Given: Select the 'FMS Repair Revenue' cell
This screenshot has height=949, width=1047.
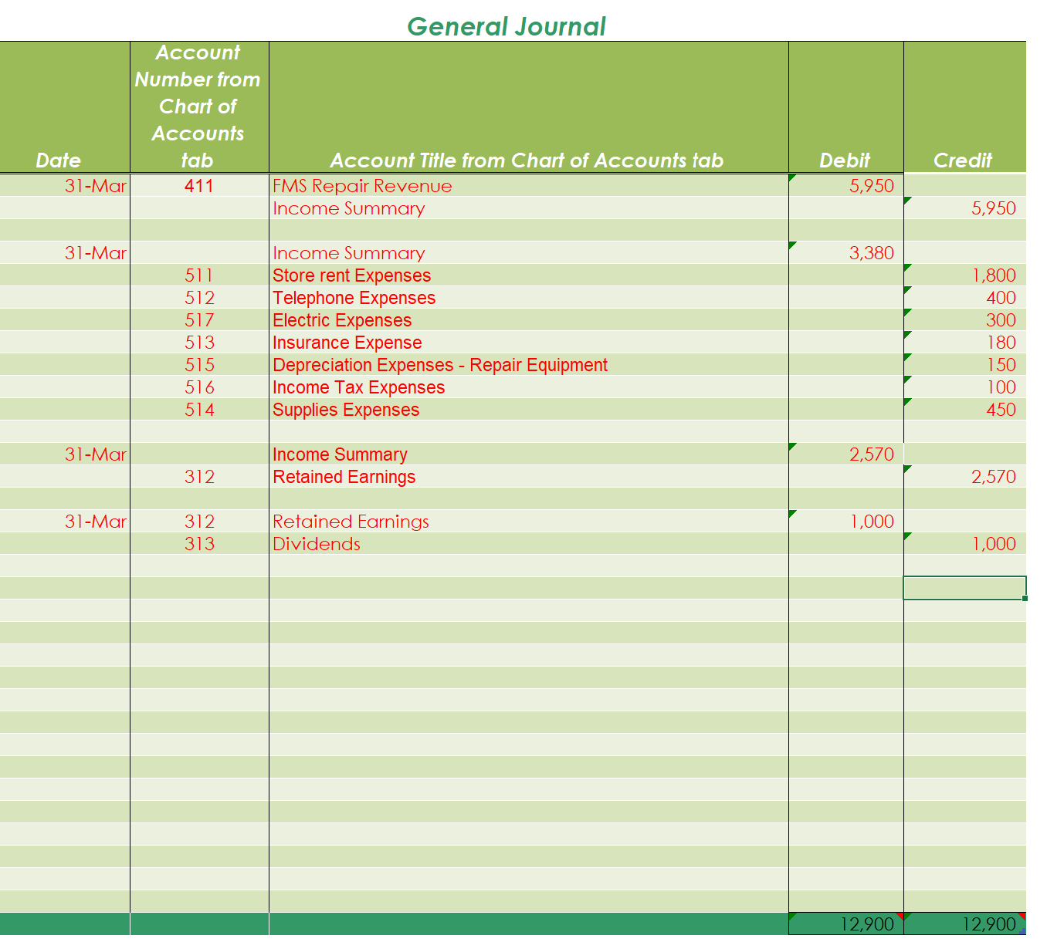Looking at the screenshot, I should coord(529,186).
